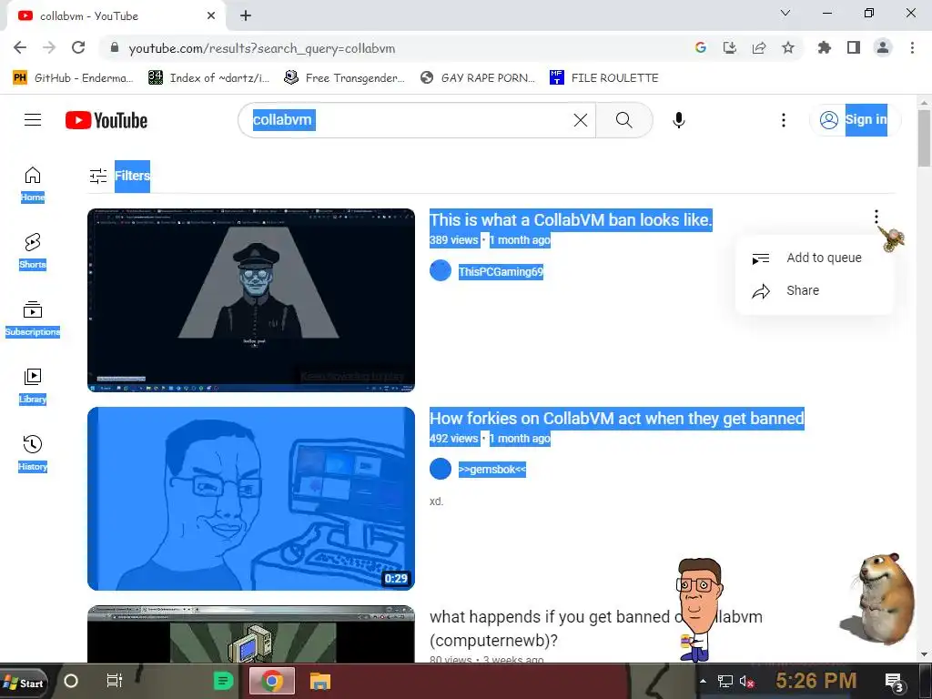Open 'Index of ~dartz' bookmark
Viewport: 932px width, 699px height.
209,78
